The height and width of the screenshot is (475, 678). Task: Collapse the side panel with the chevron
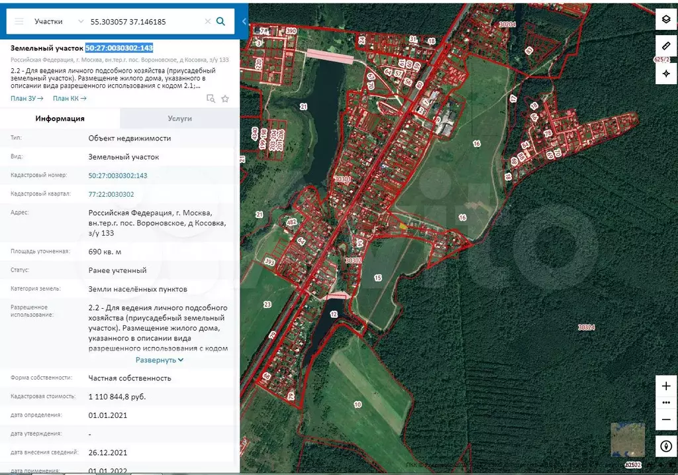point(244,21)
